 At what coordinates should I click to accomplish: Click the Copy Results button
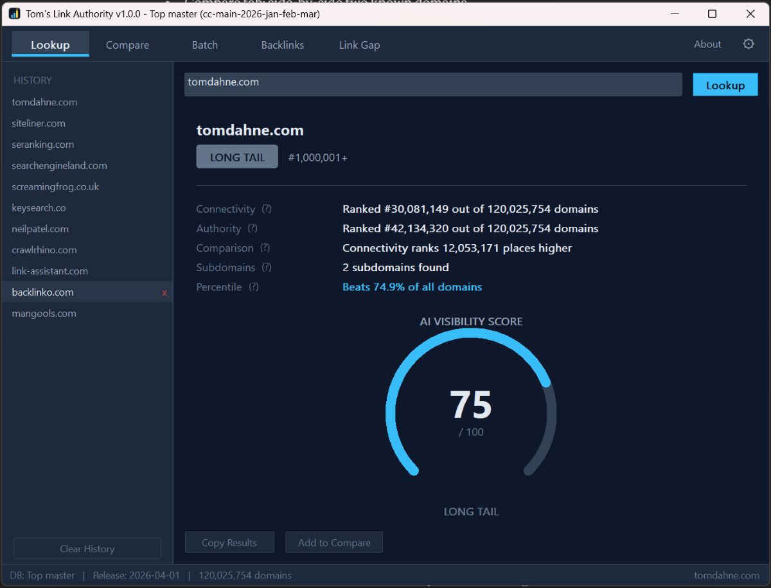tap(229, 542)
